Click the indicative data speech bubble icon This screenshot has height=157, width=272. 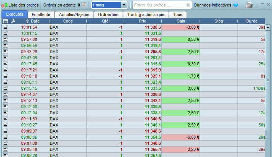click(x=236, y=5)
